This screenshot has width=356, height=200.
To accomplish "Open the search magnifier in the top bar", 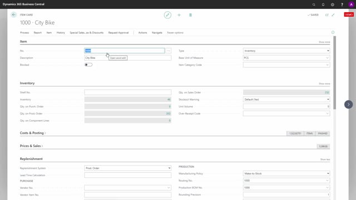I will 314,4.
